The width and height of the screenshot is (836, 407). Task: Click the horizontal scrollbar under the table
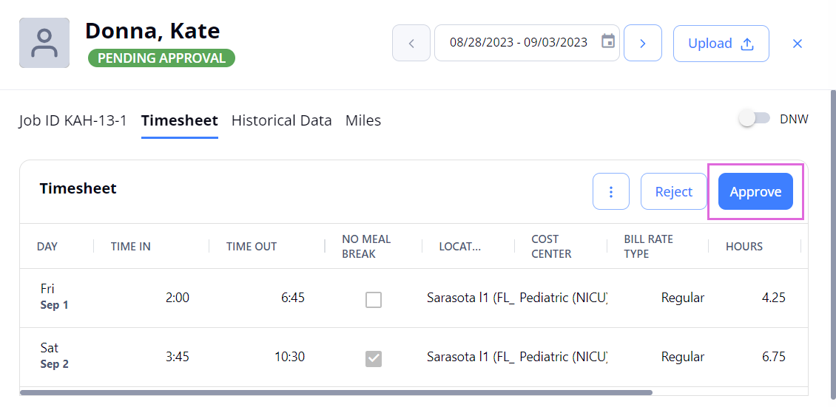pyautogui.click(x=336, y=393)
